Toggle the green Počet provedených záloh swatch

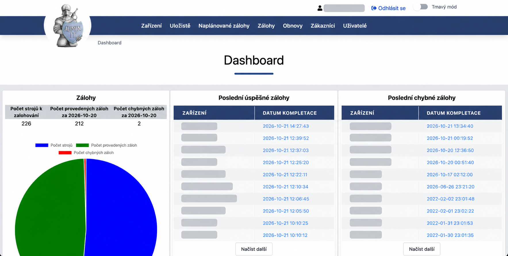point(82,145)
